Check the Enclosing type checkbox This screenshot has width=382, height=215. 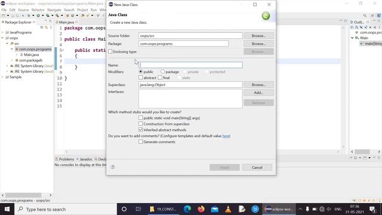click(110, 52)
